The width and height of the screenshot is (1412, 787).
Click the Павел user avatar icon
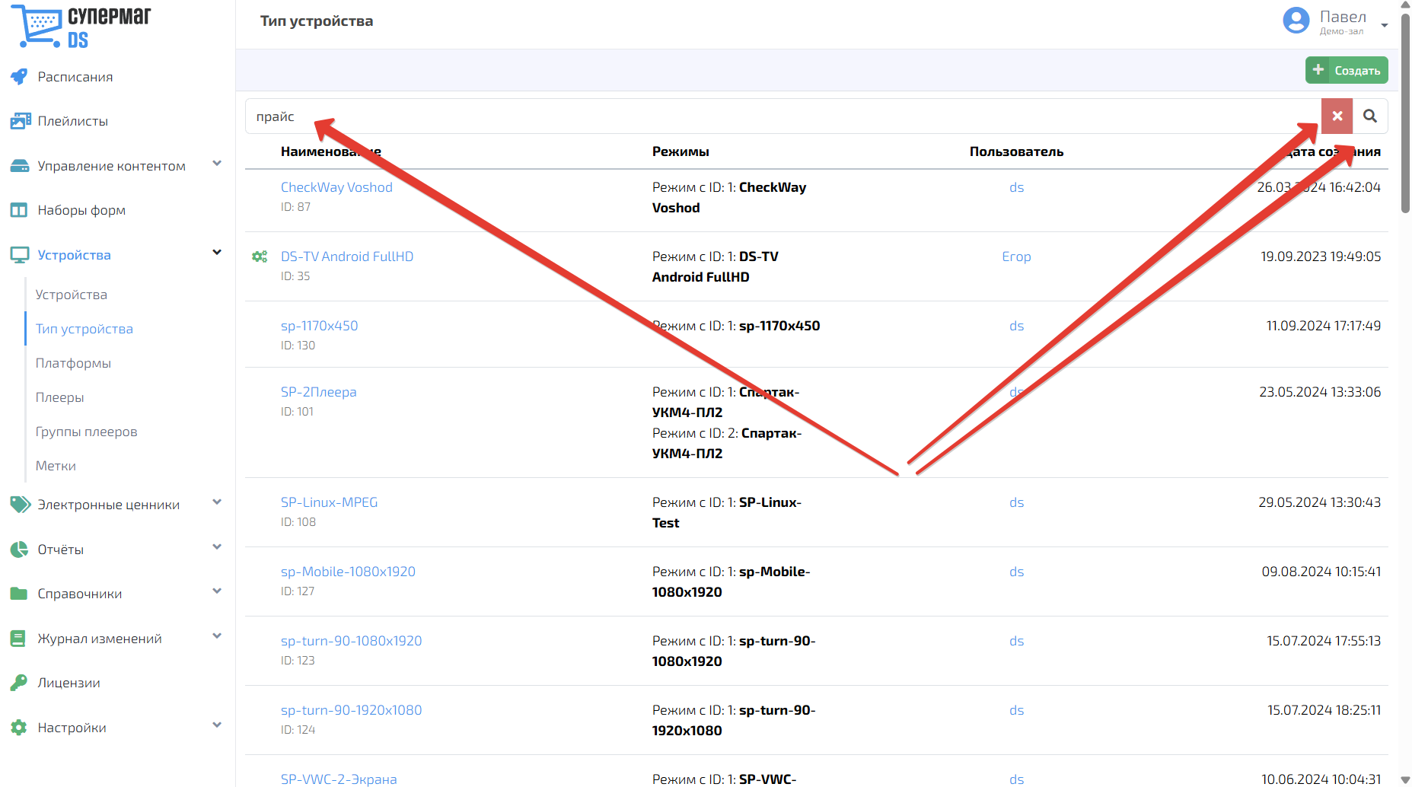coord(1296,21)
